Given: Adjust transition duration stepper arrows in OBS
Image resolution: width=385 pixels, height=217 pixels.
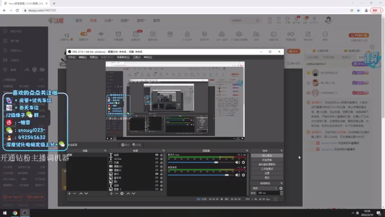Looking at the screenshot, I should (282, 193).
